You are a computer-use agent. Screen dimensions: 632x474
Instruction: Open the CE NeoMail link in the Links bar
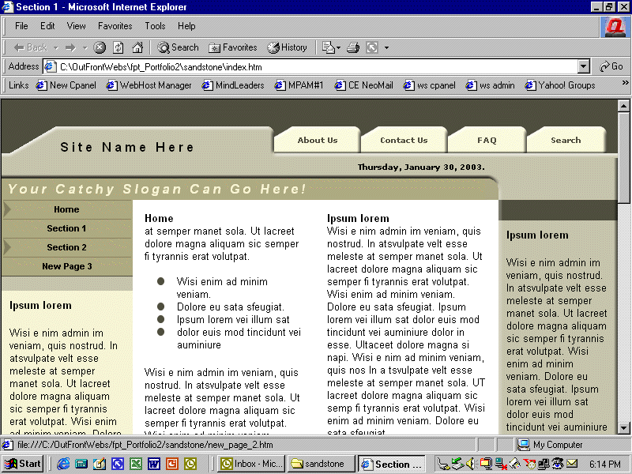tap(363, 85)
